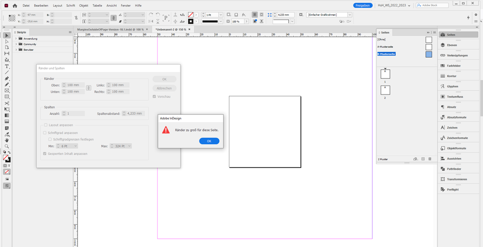
Task: Create new page in Seiten panel
Action: point(423,159)
